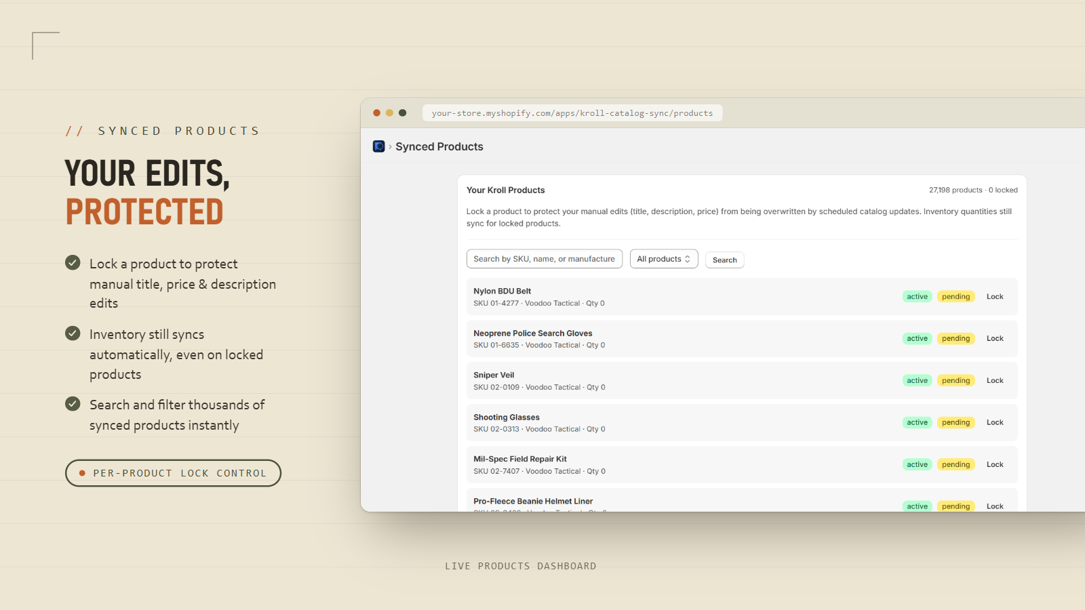
Task: Click the Your Edits, Protected headline
Action: (x=147, y=192)
